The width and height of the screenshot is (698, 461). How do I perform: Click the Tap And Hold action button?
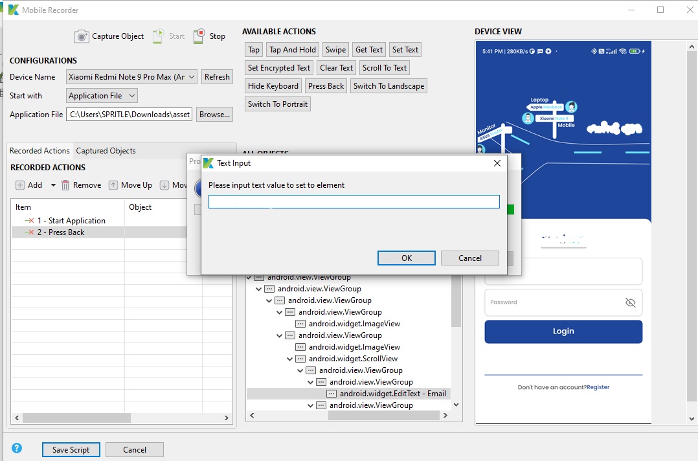[x=293, y=50]
